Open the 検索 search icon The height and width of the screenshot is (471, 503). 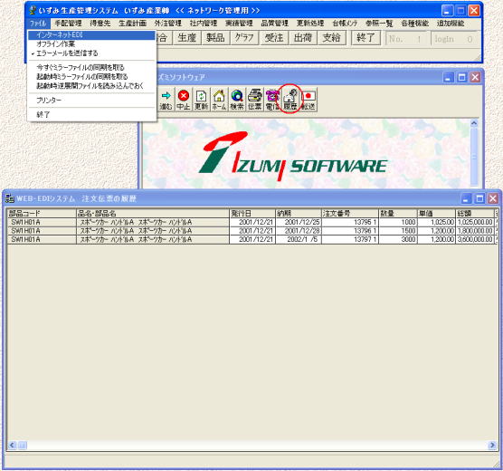click(x=237, y=100)
